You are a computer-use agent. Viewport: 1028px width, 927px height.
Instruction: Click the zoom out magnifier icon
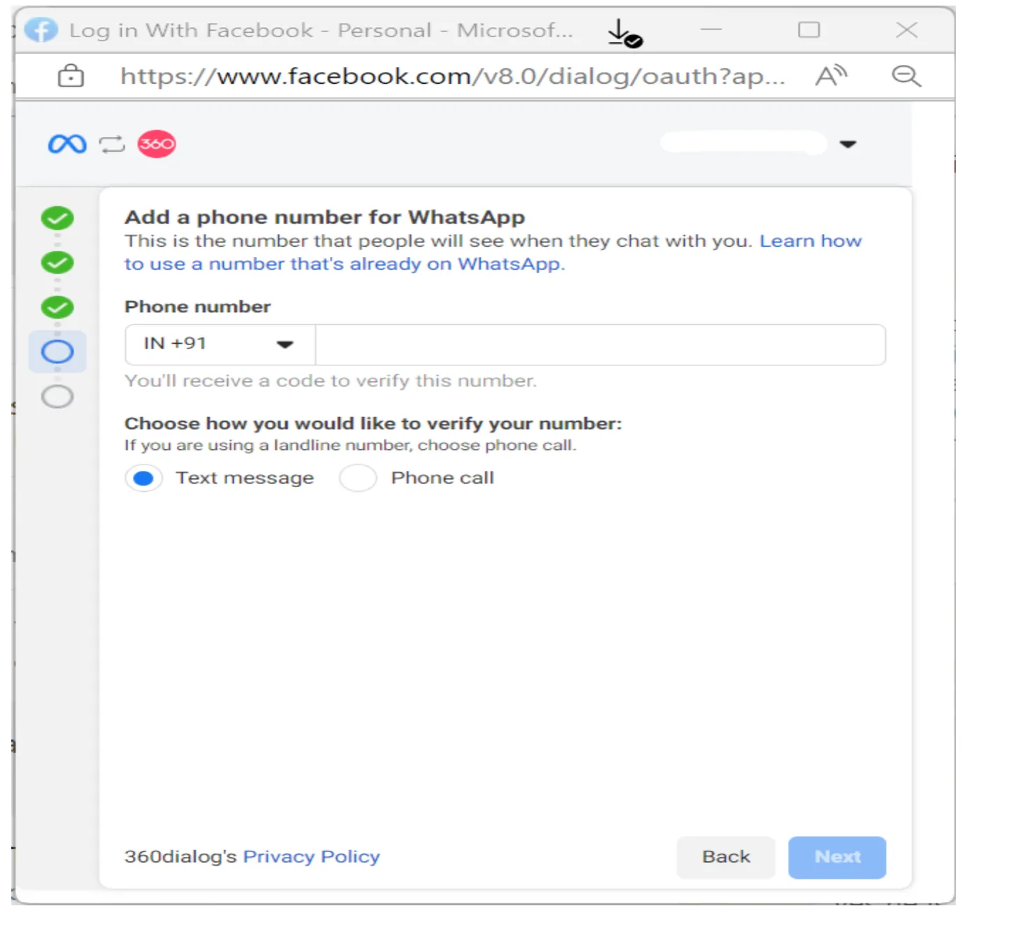906,75
